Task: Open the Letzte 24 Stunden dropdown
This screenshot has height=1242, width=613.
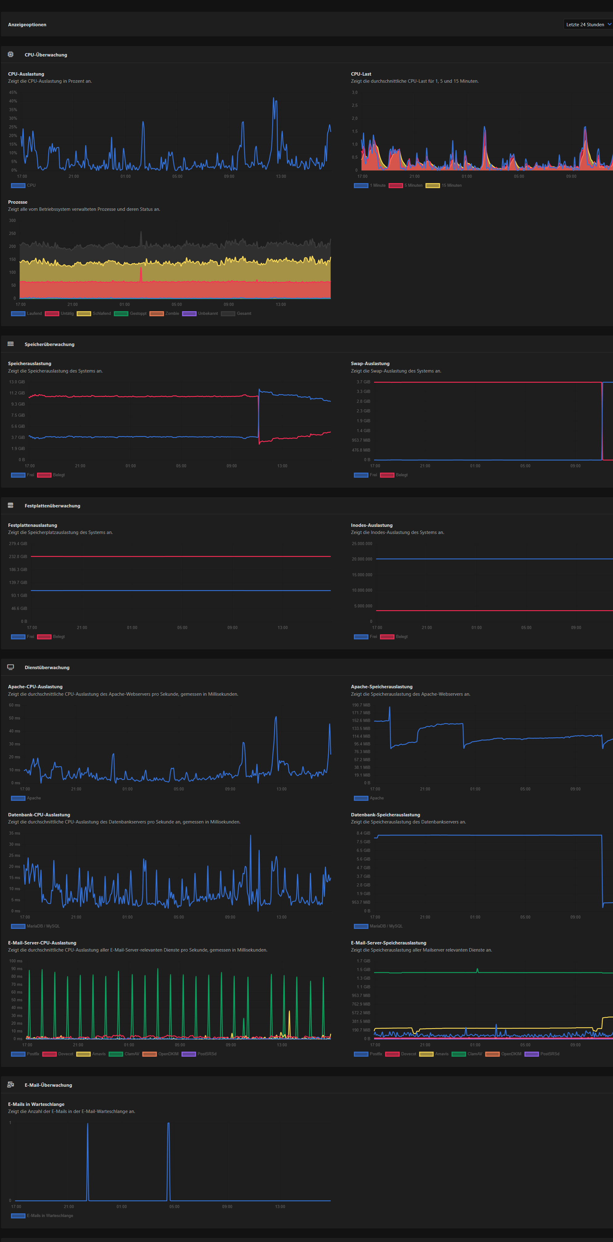Action: [585, 25]
